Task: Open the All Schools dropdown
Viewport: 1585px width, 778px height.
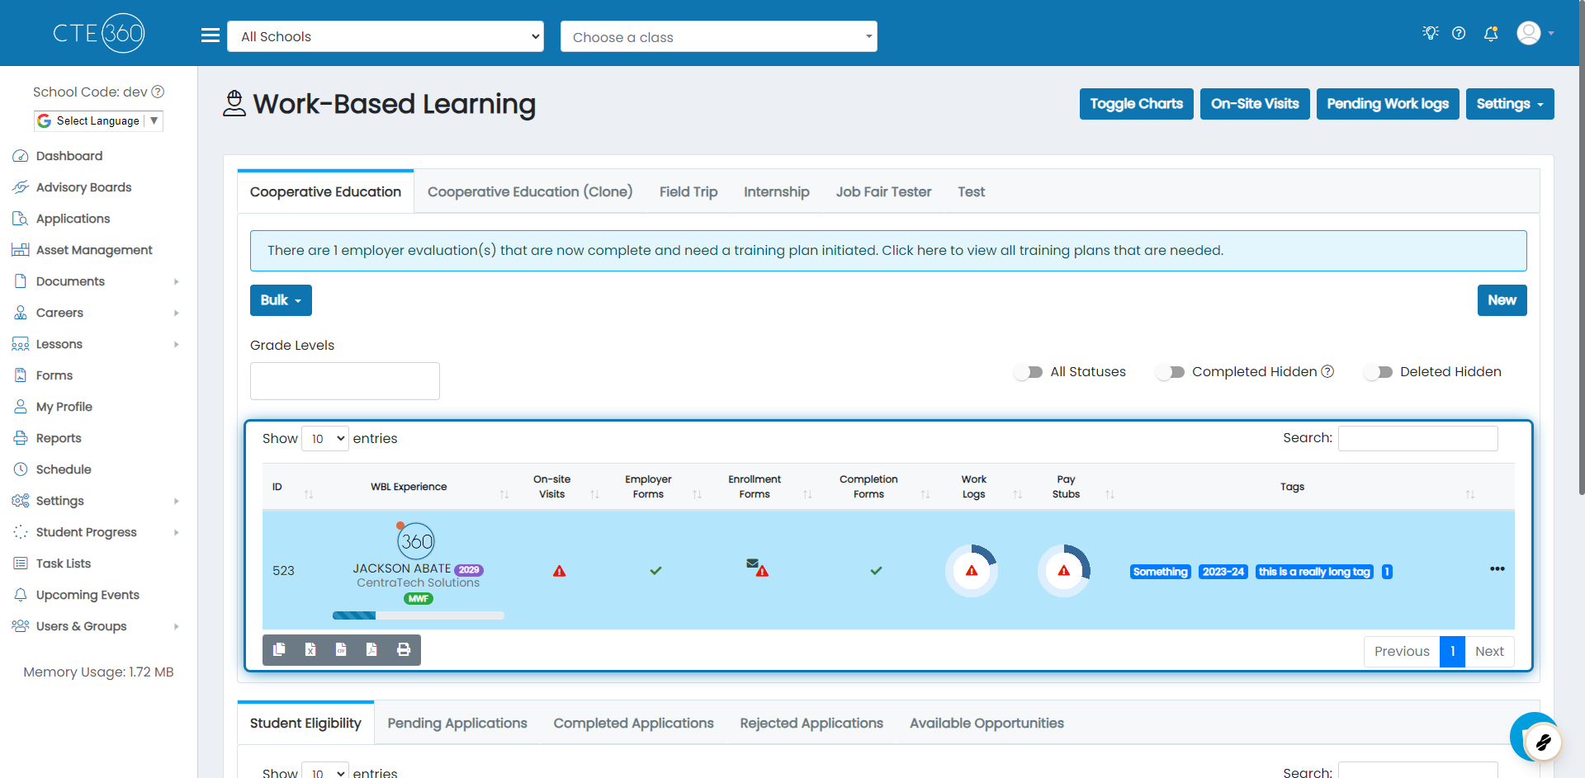Action: 386,36
